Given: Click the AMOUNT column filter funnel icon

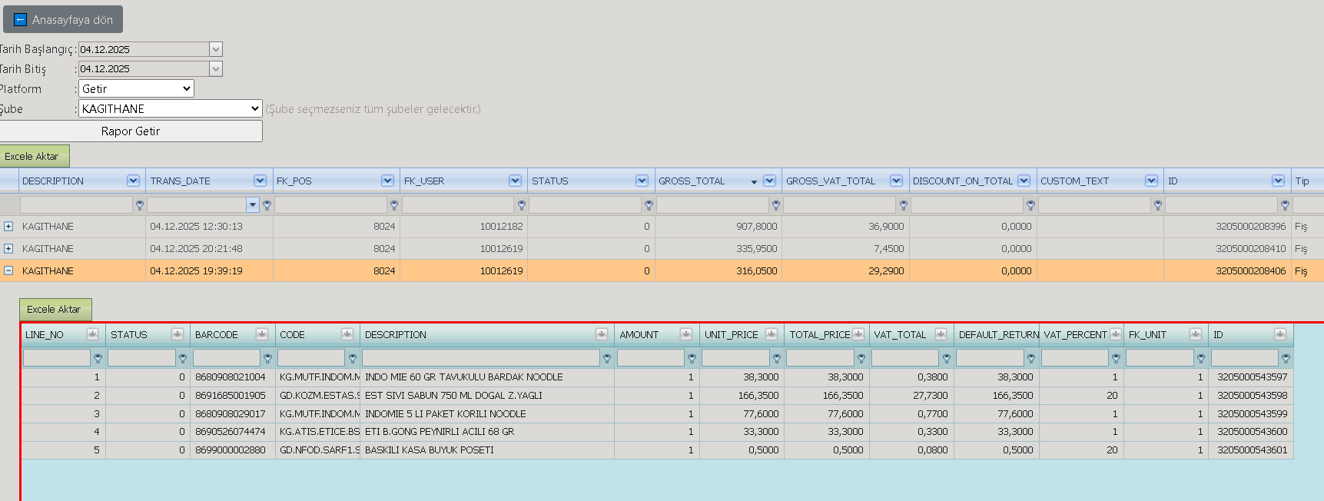Looking at the screenshot, I should [692, 358].
